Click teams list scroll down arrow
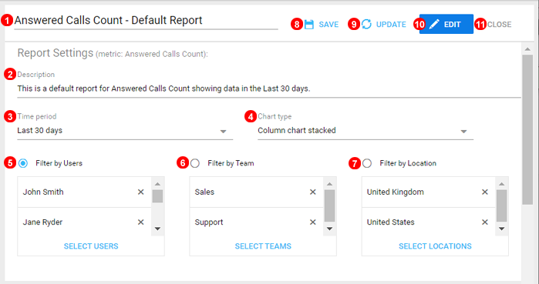539x284 pixels. coord(329,229)
